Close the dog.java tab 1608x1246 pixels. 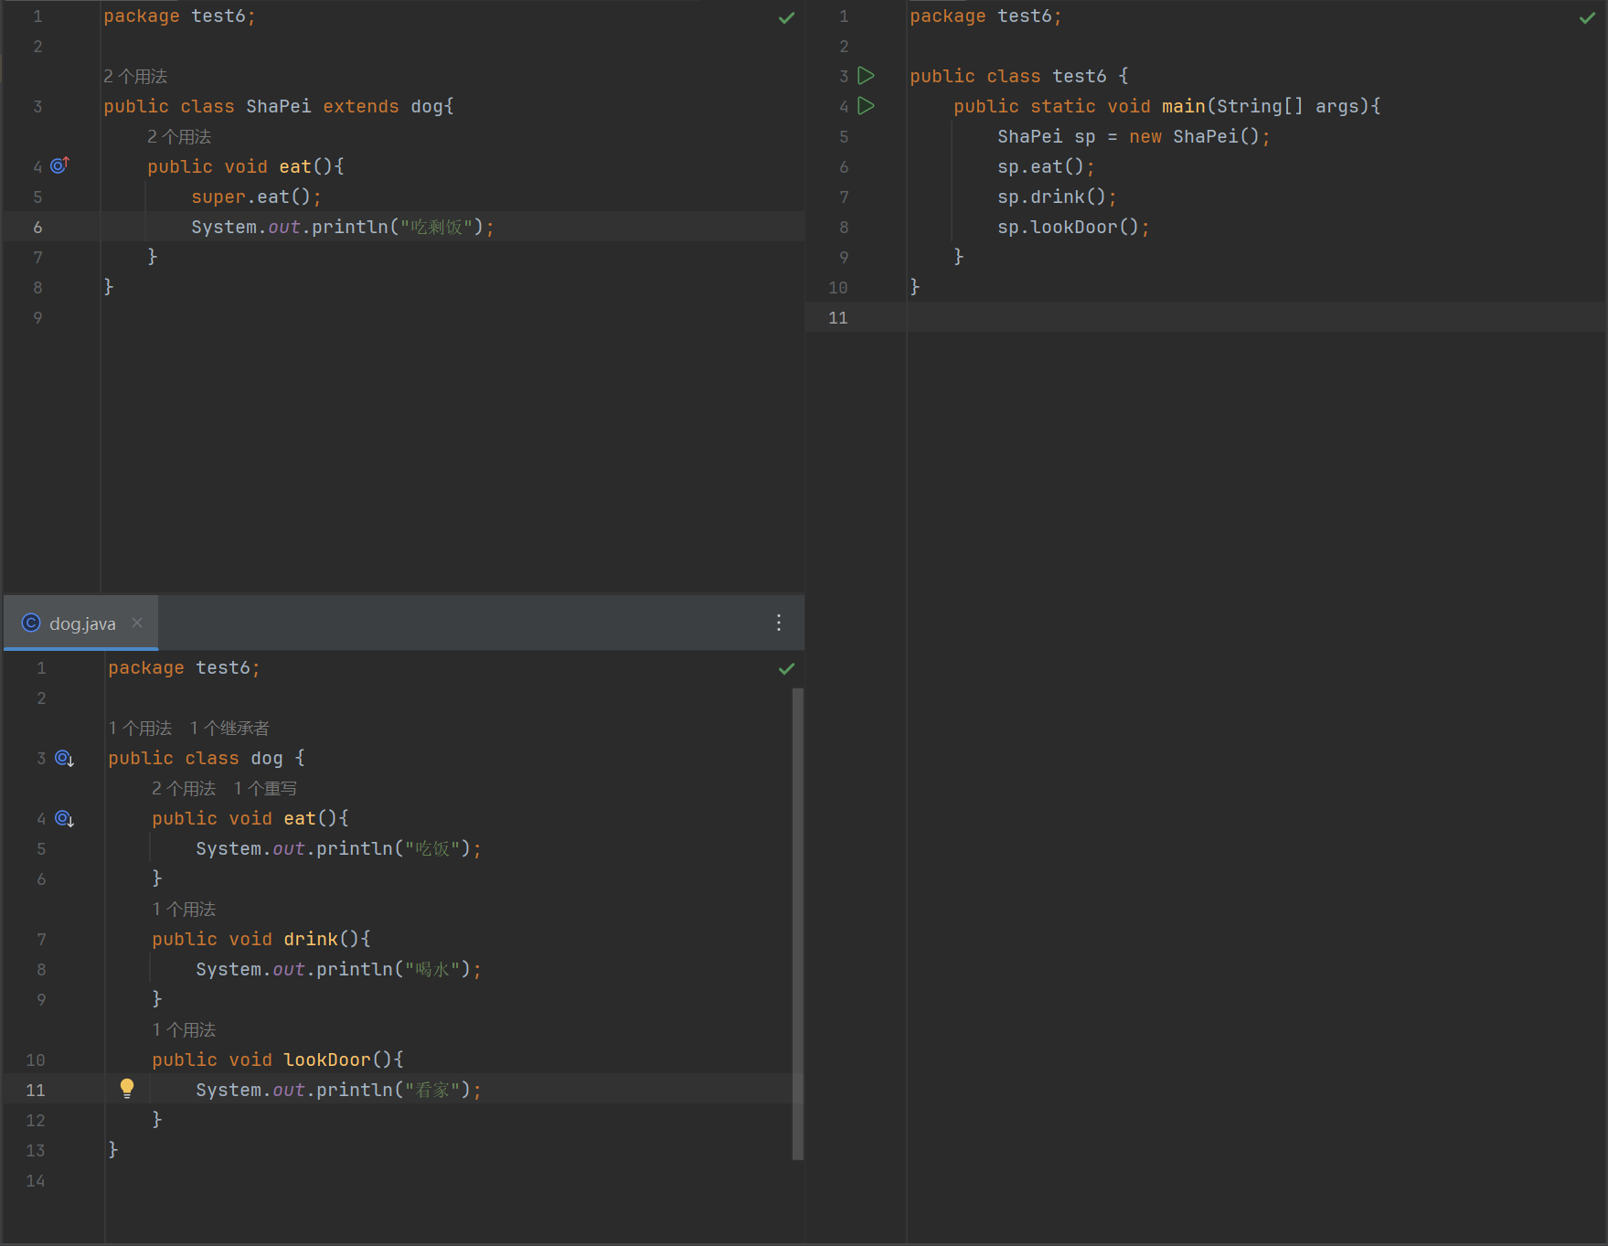point(137,623)
